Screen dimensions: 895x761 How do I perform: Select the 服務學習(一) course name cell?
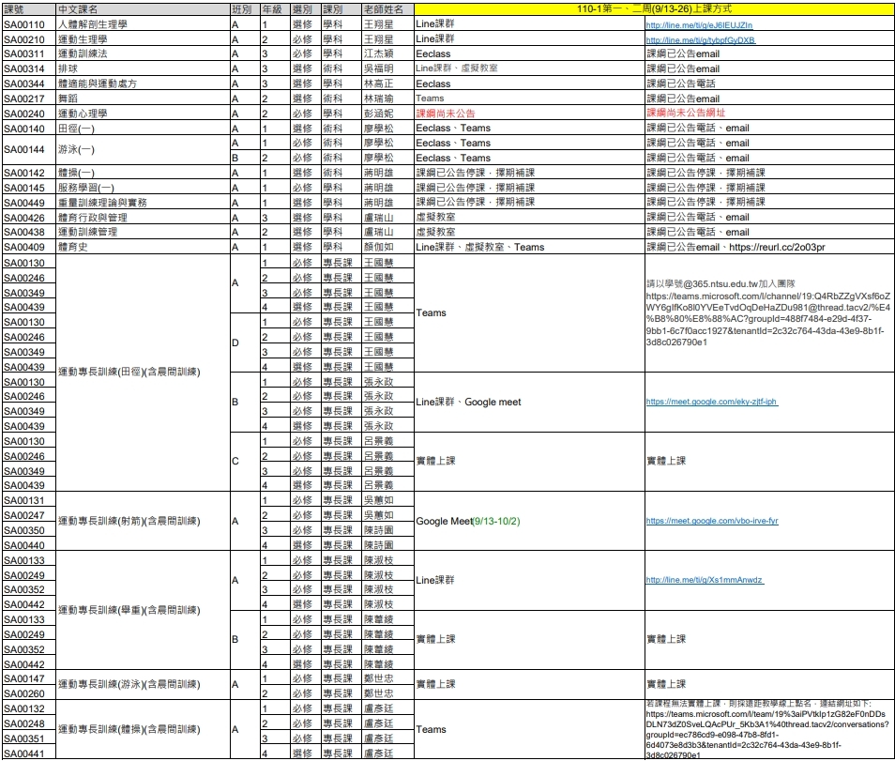pos(144,188)
